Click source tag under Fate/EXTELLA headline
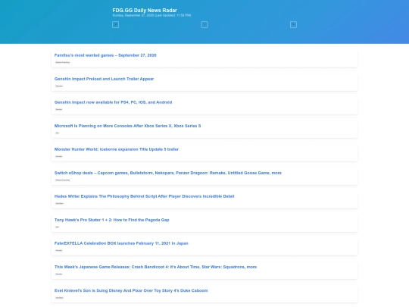 click(x=59, y=250)
